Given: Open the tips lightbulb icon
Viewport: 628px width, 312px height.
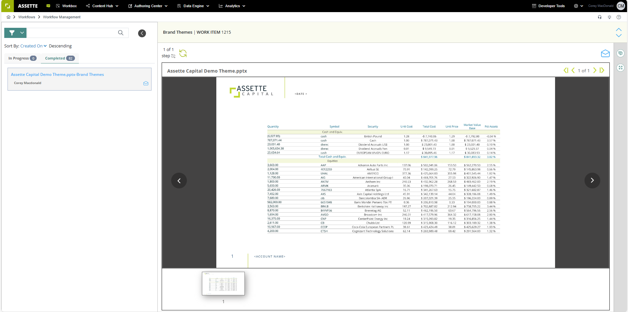Looking at the screenshot, I should pyautogui.click(x=609, y=17).
